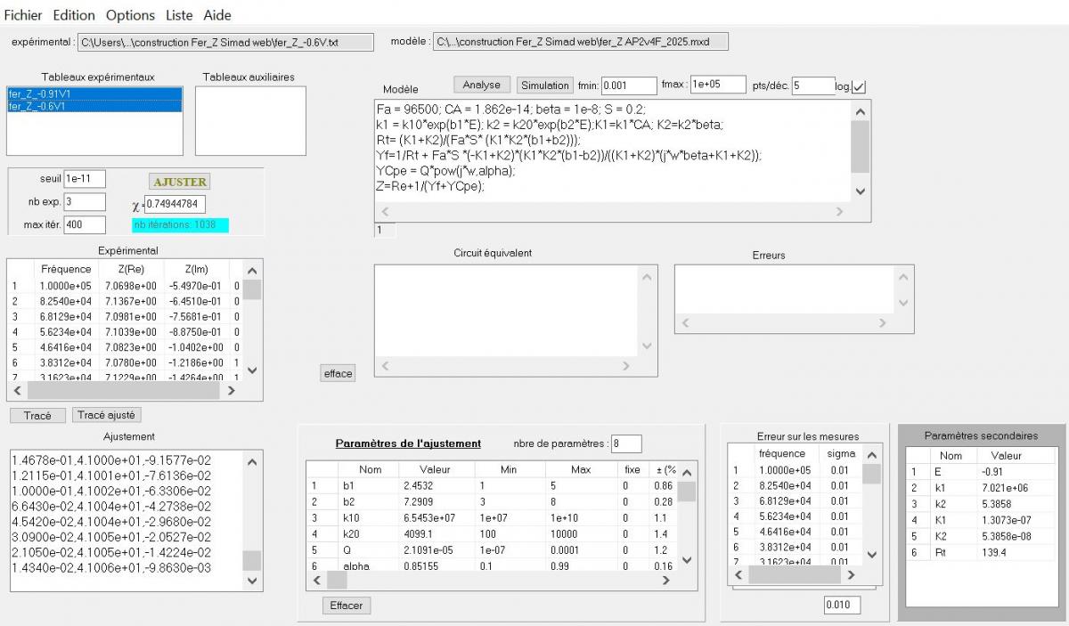This screenshot has width=1069, height=626.
Task: Toggle the log checkbox
Action: (x=859, y=86)
